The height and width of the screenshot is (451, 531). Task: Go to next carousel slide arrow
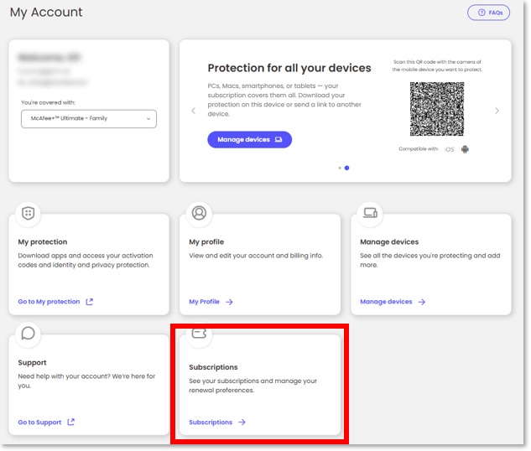click(x=497, y=111)
